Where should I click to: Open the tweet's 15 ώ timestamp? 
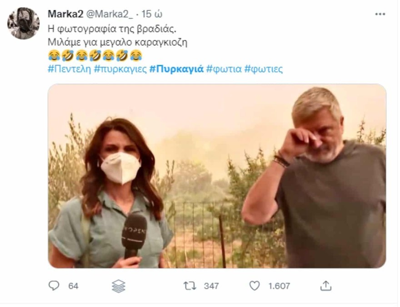151,14
